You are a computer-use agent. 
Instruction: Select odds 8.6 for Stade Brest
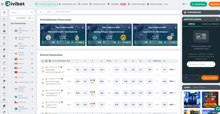(78, 69)
